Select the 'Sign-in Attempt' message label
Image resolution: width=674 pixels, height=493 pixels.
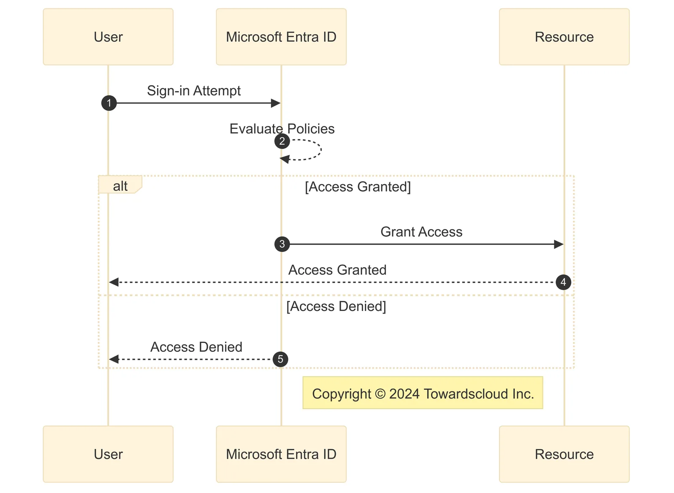point(194,91)
